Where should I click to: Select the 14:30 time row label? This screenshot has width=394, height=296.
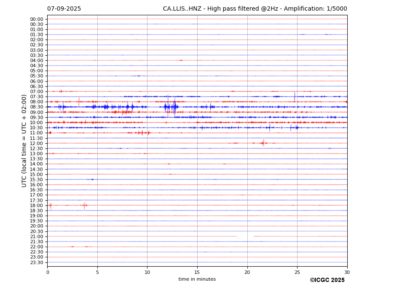click(x=37, y=169)
